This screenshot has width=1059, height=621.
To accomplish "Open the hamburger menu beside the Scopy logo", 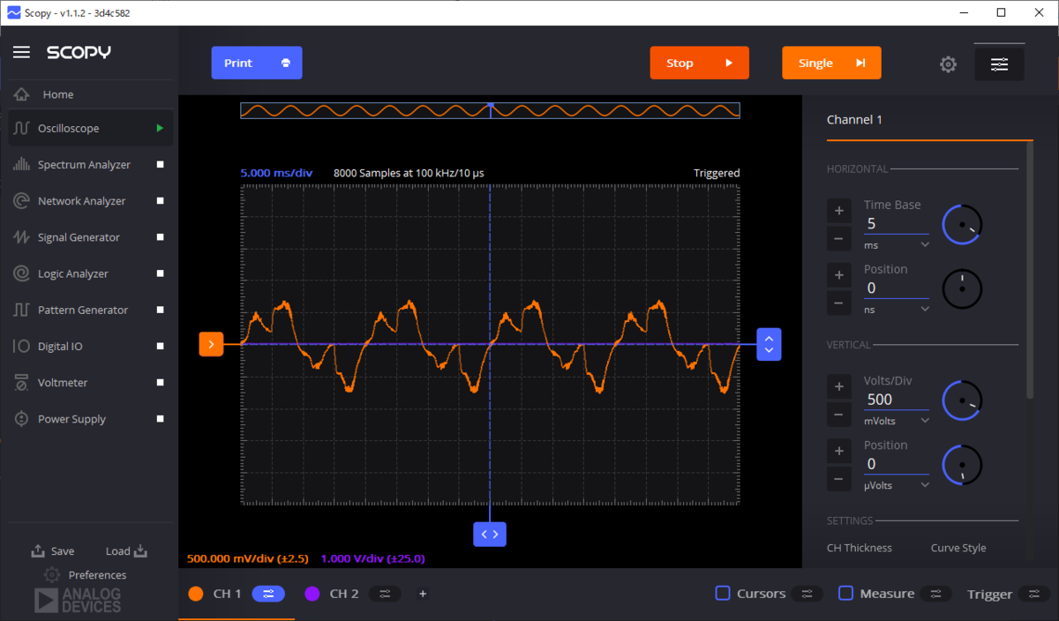I will click(x=21, y=52).
